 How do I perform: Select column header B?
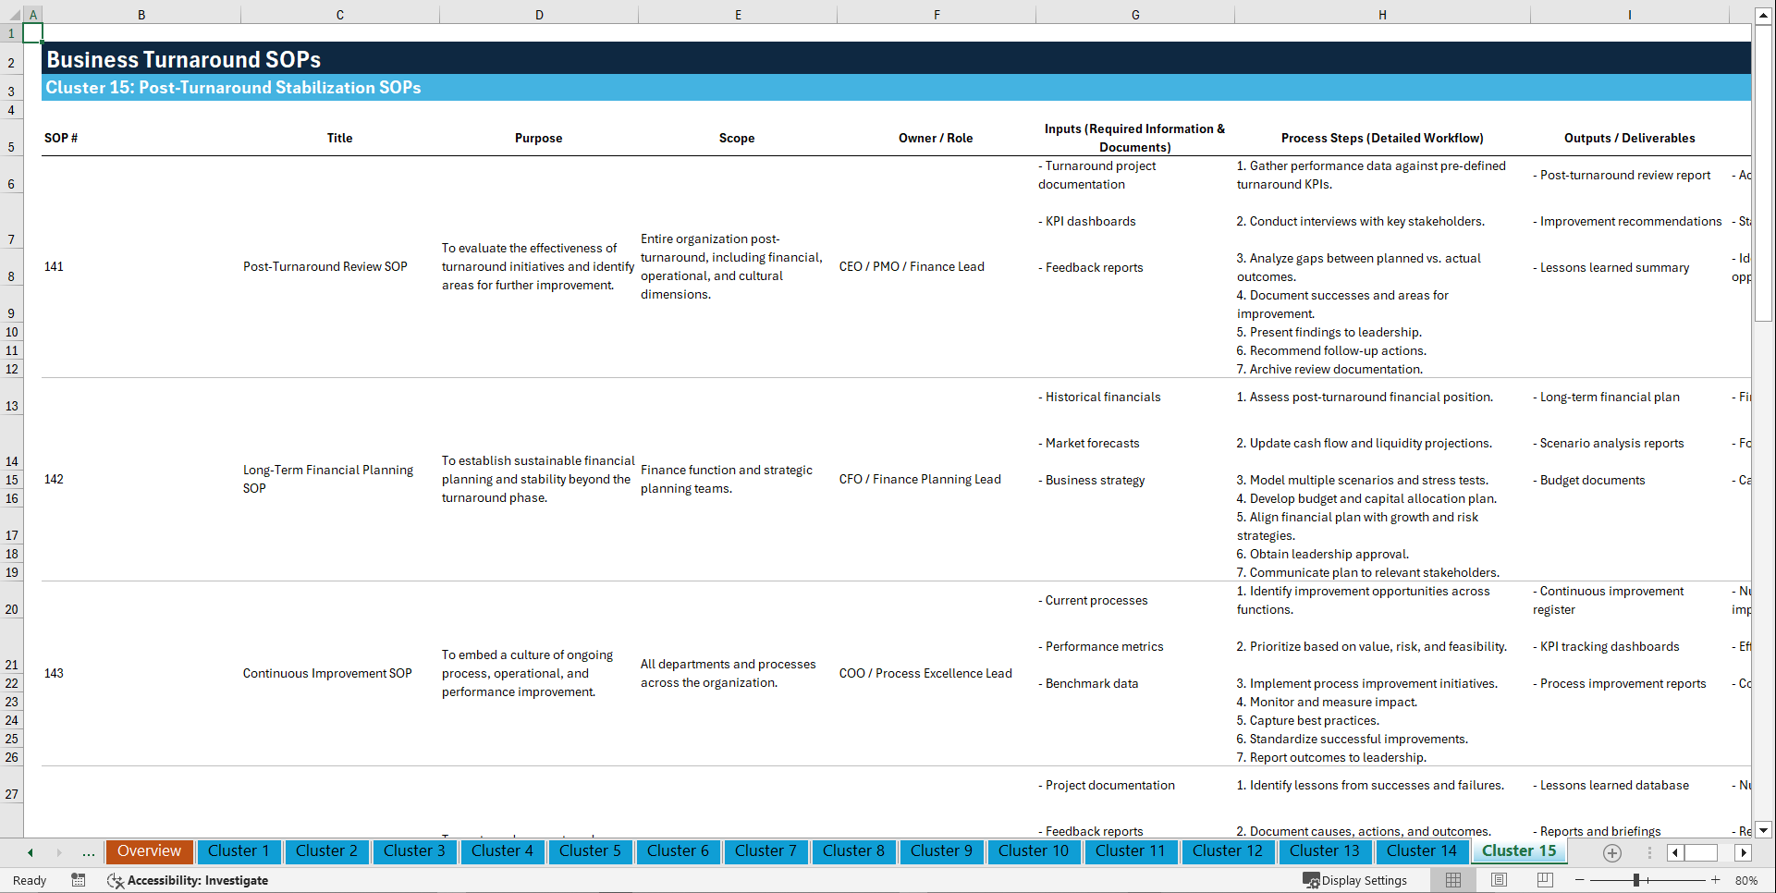tap(141, 14)
